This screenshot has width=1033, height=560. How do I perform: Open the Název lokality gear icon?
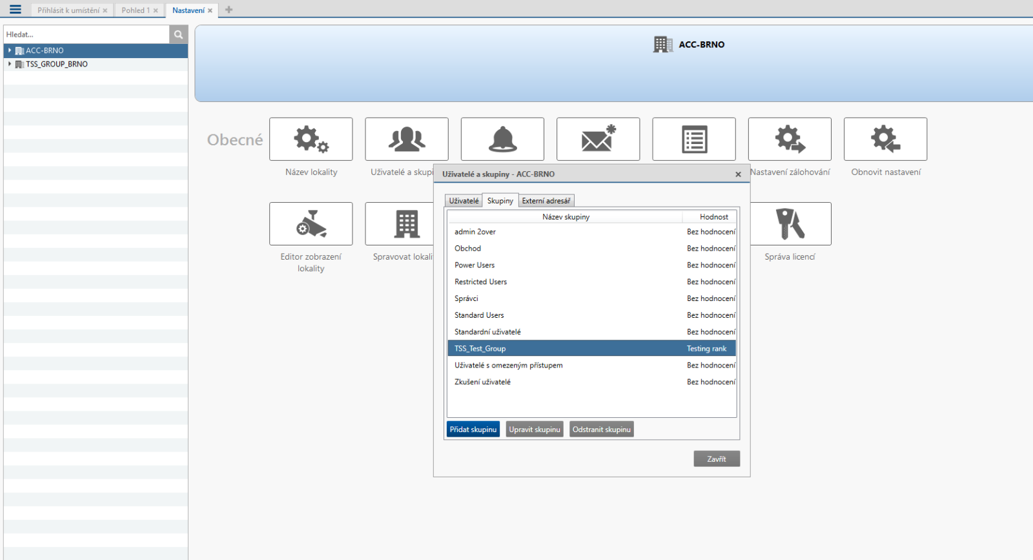point(311,139)
